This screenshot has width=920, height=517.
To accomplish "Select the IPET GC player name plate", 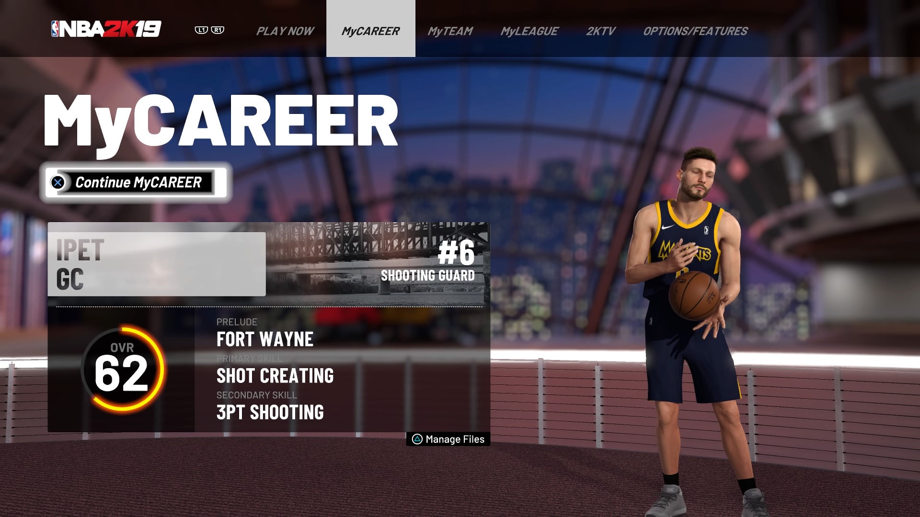I will pos(157,264).
